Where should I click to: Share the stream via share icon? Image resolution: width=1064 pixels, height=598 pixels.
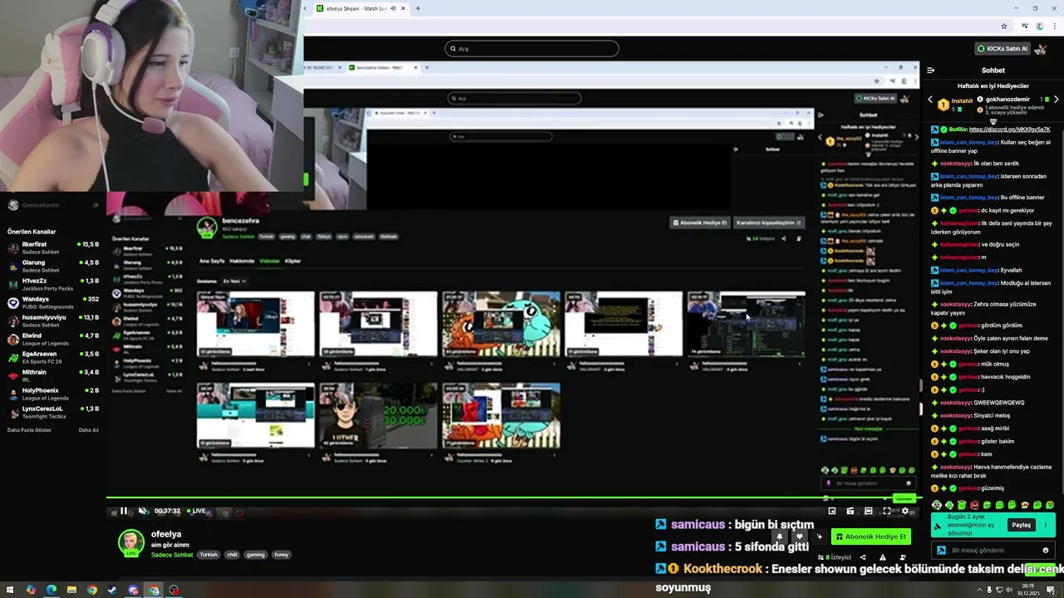863,557
